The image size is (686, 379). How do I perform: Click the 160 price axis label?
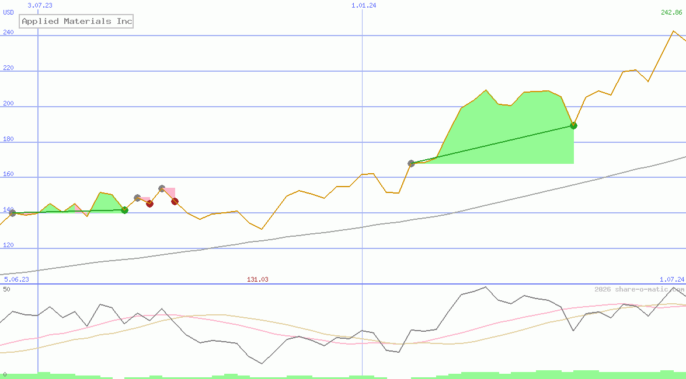tap(8, 174)
